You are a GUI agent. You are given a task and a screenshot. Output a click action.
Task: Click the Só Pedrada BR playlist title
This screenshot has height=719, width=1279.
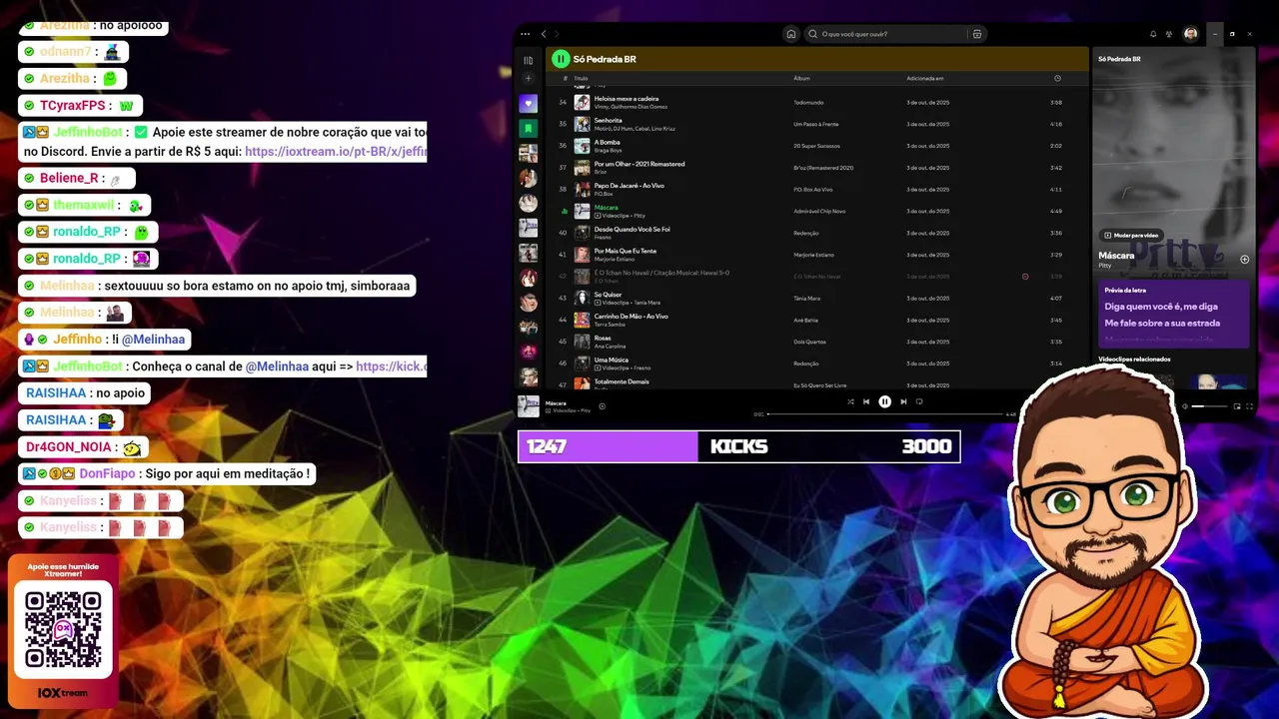click(605, 59)
